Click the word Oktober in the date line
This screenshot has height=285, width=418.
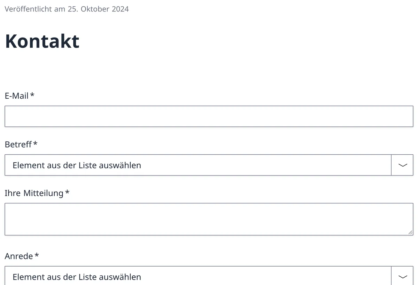(x=95, y=9)
